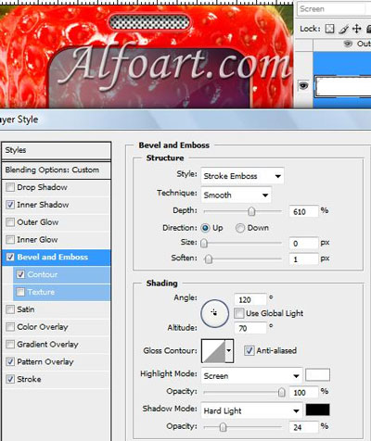Viewport: 371px width, 441px height.
Task: Click the lock transparent pixels icon
Action: [x=330, y=29]
